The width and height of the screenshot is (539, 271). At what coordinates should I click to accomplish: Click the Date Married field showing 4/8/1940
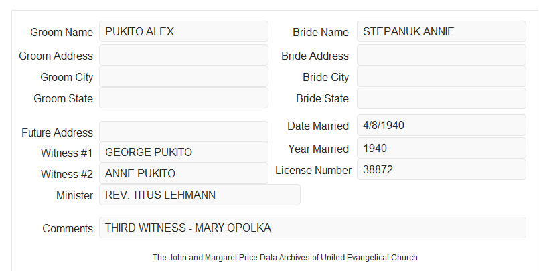coord(441,125)
